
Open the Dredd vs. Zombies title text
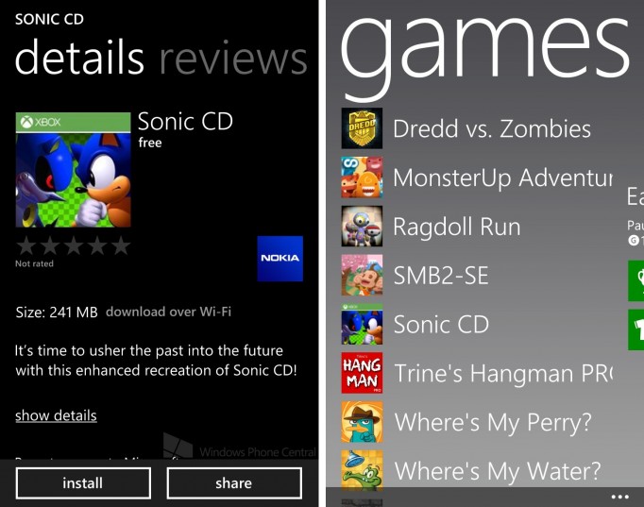(x=492, y=128)
